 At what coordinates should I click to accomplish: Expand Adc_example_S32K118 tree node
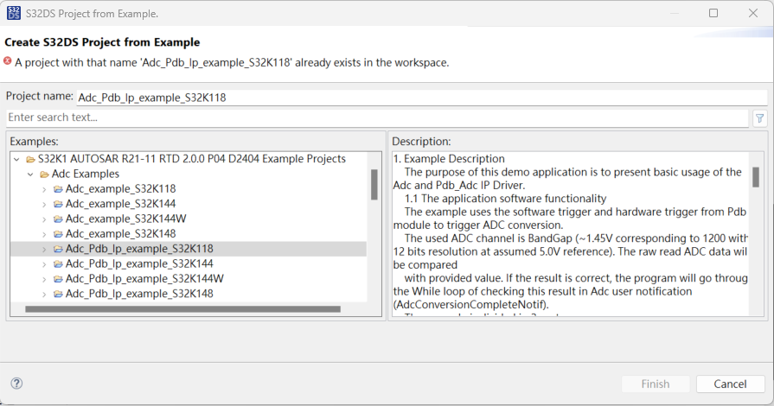(44, 189)
